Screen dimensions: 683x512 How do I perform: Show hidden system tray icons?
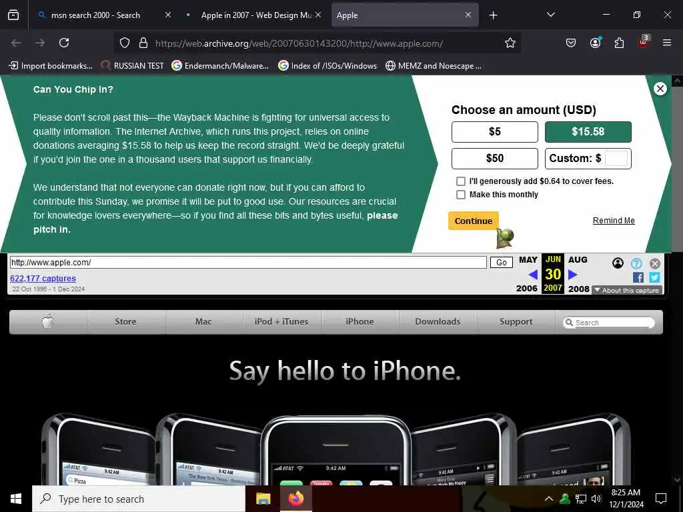pos(549,499)
